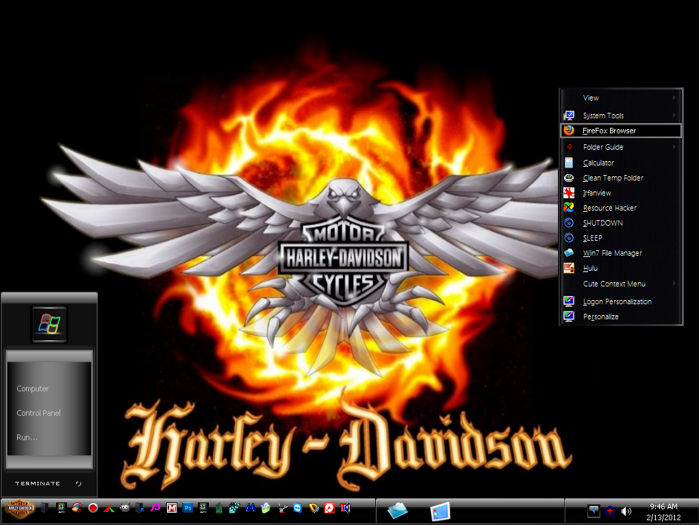Screen dimensions: 699x525
Task: Open GIMP from the quick launch icons
Action: point(125,508)
